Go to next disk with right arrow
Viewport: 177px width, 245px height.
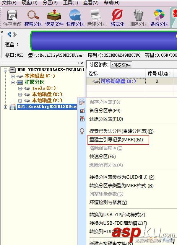(15, 34)
